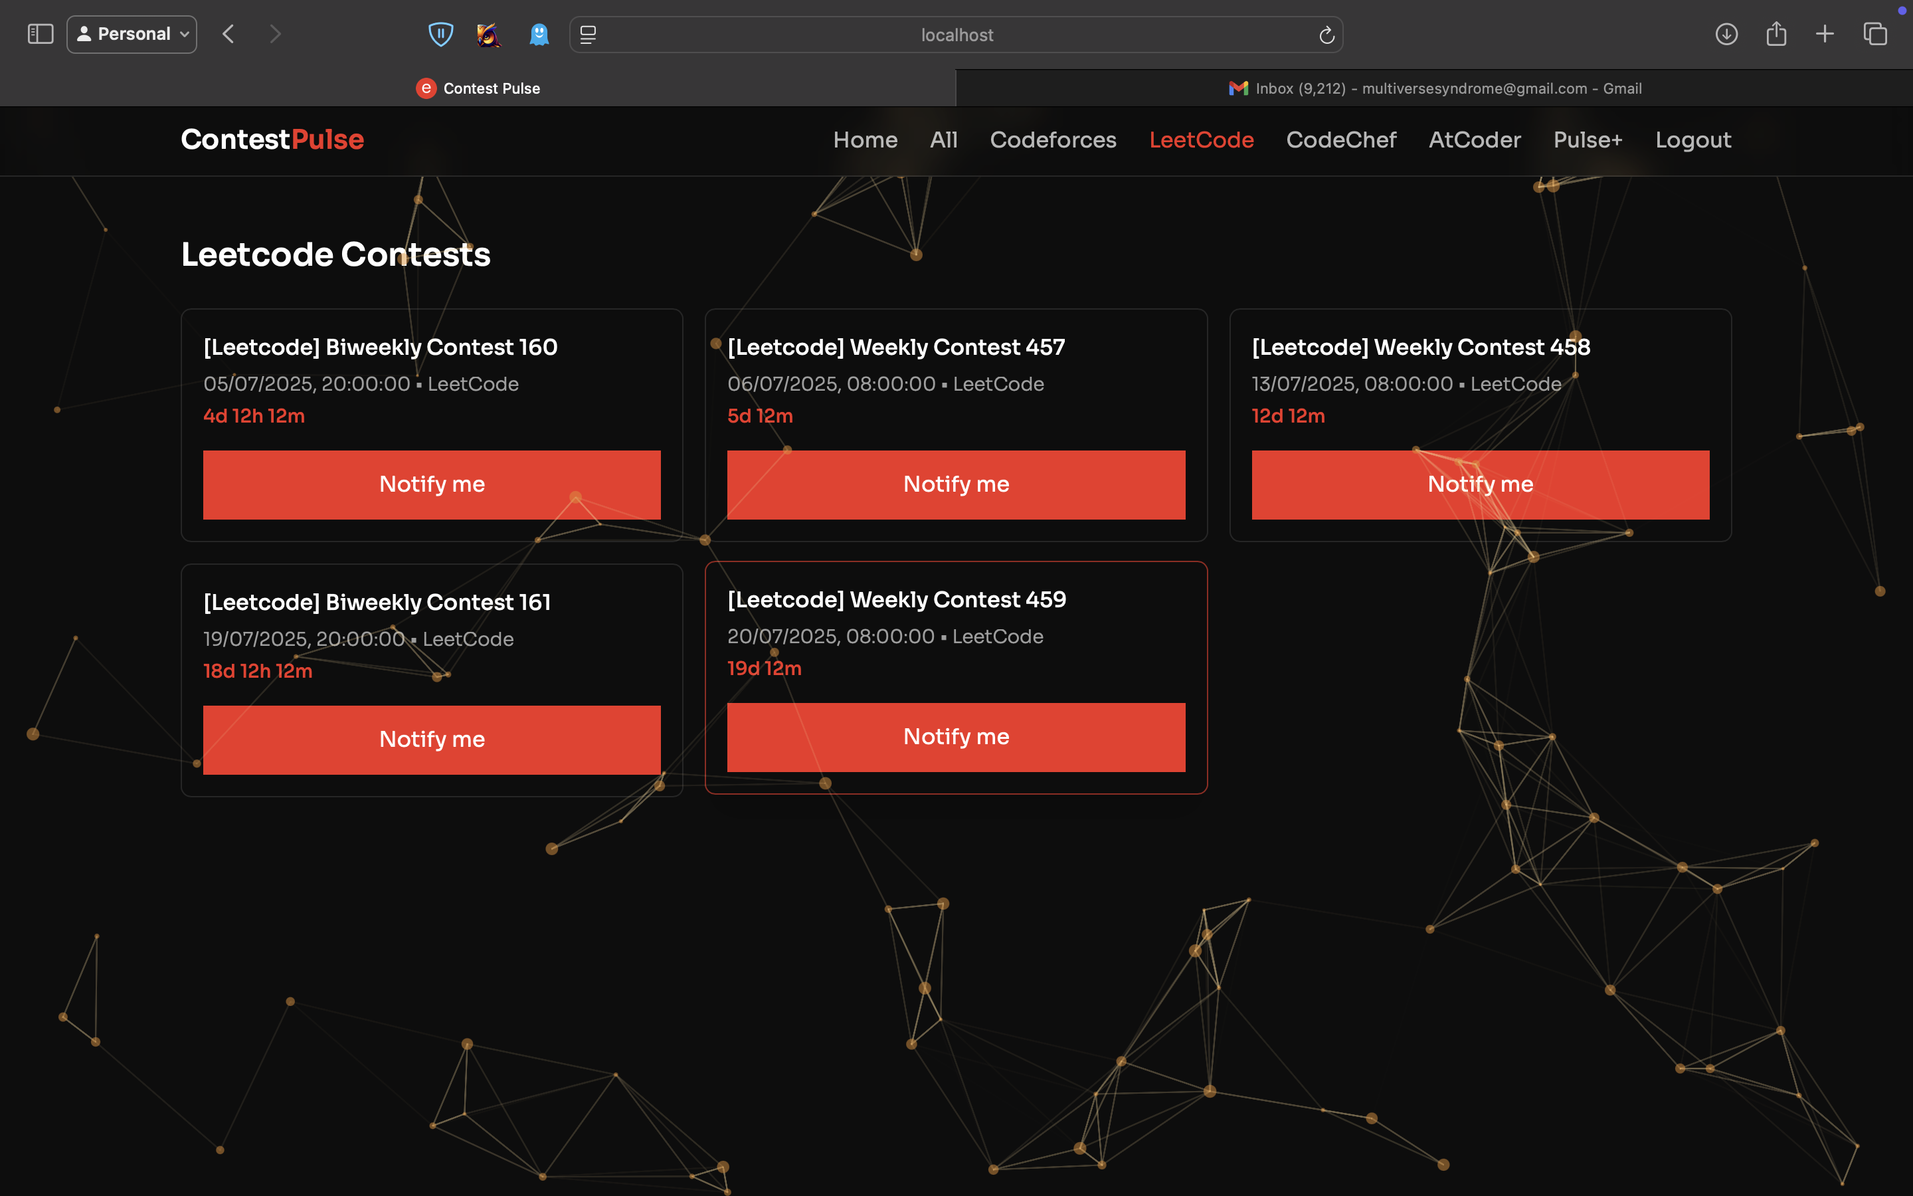Image resolution: width=1913 pixels, height=1196 pixels.
Task: Click Notify me for Weekly Contest 457
Action: (956, 484)
